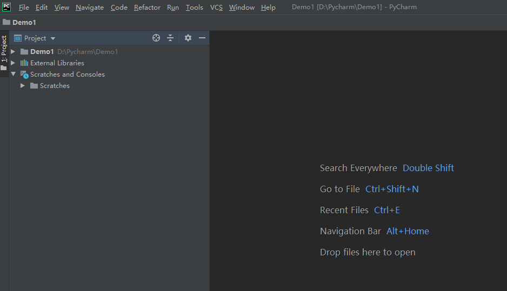Collapse the Scratches and Consoles node
507x291 pixels.
[14, 75]
